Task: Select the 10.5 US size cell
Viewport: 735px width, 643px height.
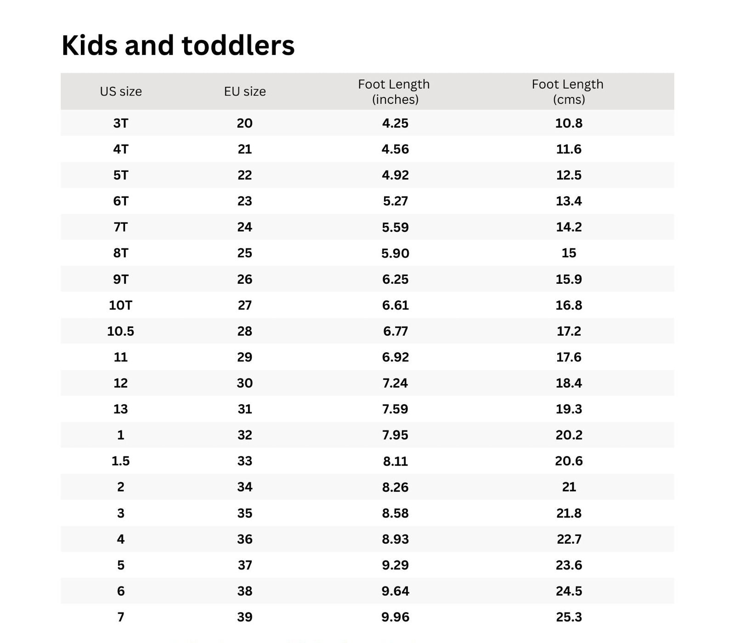Action: tap(121, 331)
